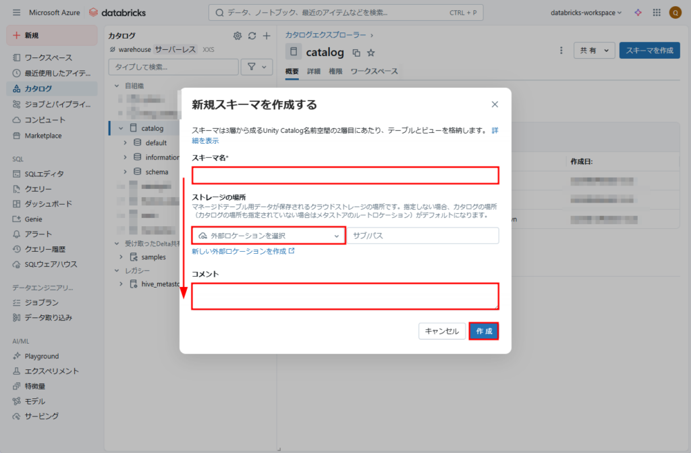Expand the schema node
691x453 pixels.
[125, 171]
